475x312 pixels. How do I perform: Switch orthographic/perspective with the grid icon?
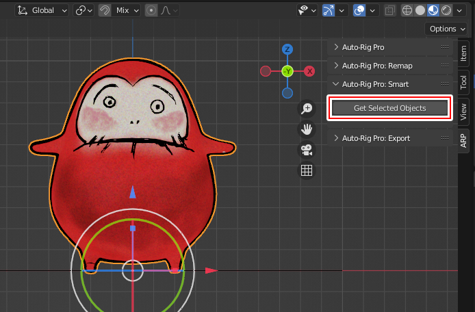pyautogui.click(x=307, y=170)
